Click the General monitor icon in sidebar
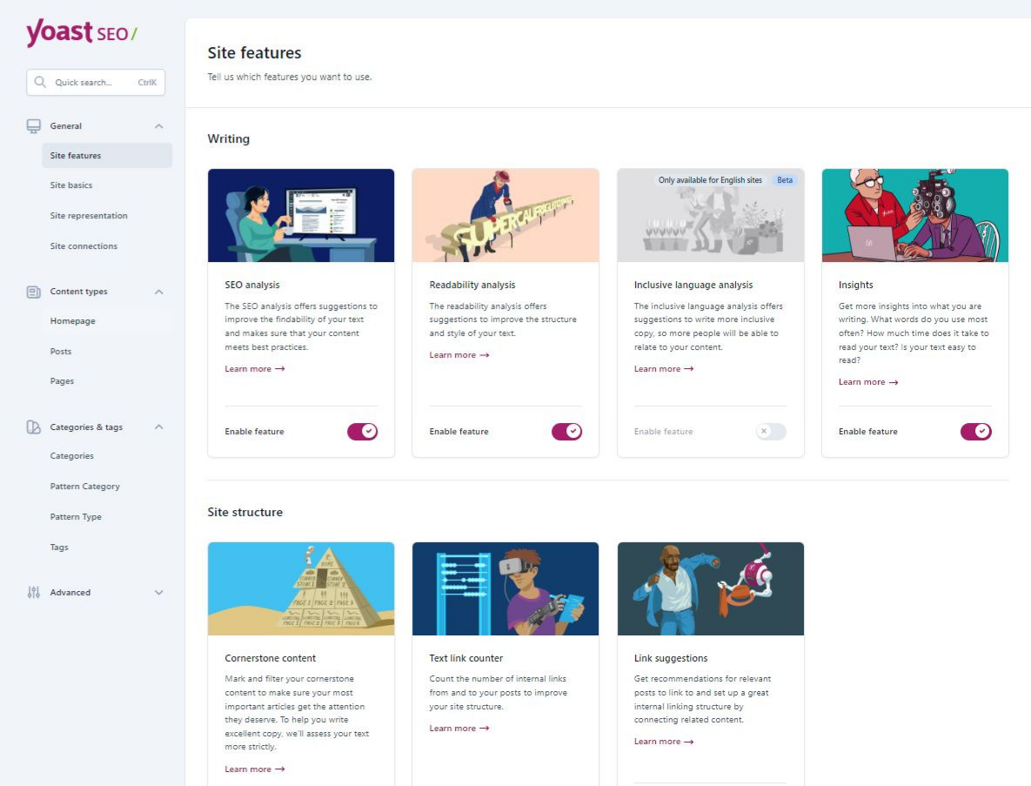The width and height of the screenshot is (1031, 786). pyautogui.click(x=34, y=126)
